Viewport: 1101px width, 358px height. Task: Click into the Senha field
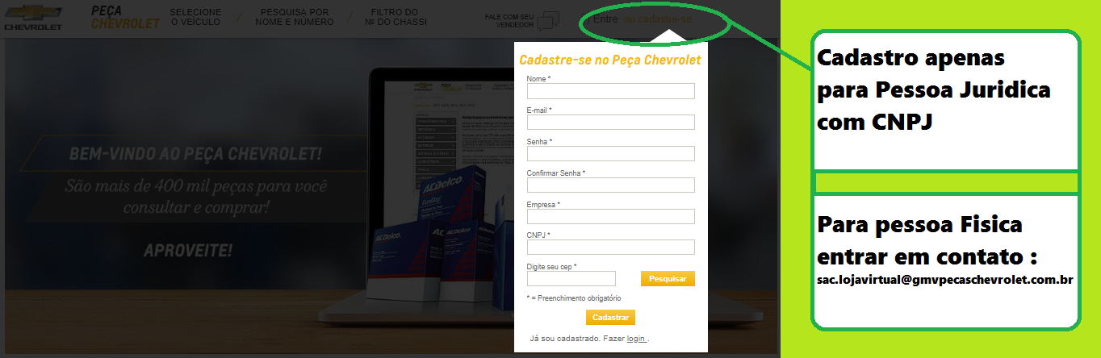[611, 154]
